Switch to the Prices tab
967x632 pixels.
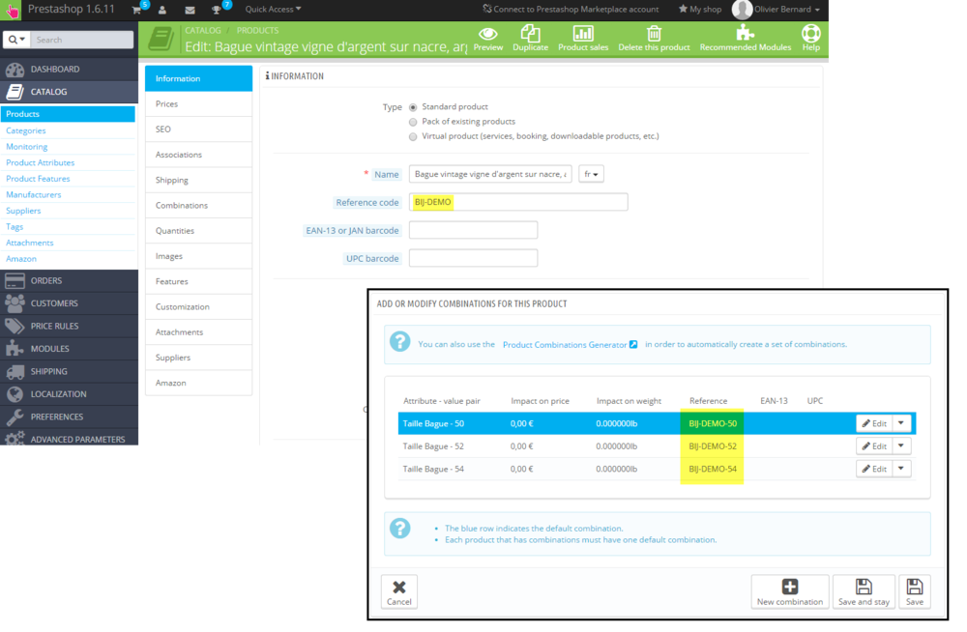(198, 104)
